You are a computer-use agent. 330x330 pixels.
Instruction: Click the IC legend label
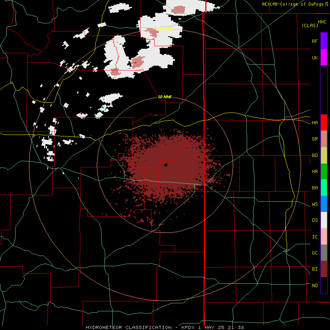[315, 237]
